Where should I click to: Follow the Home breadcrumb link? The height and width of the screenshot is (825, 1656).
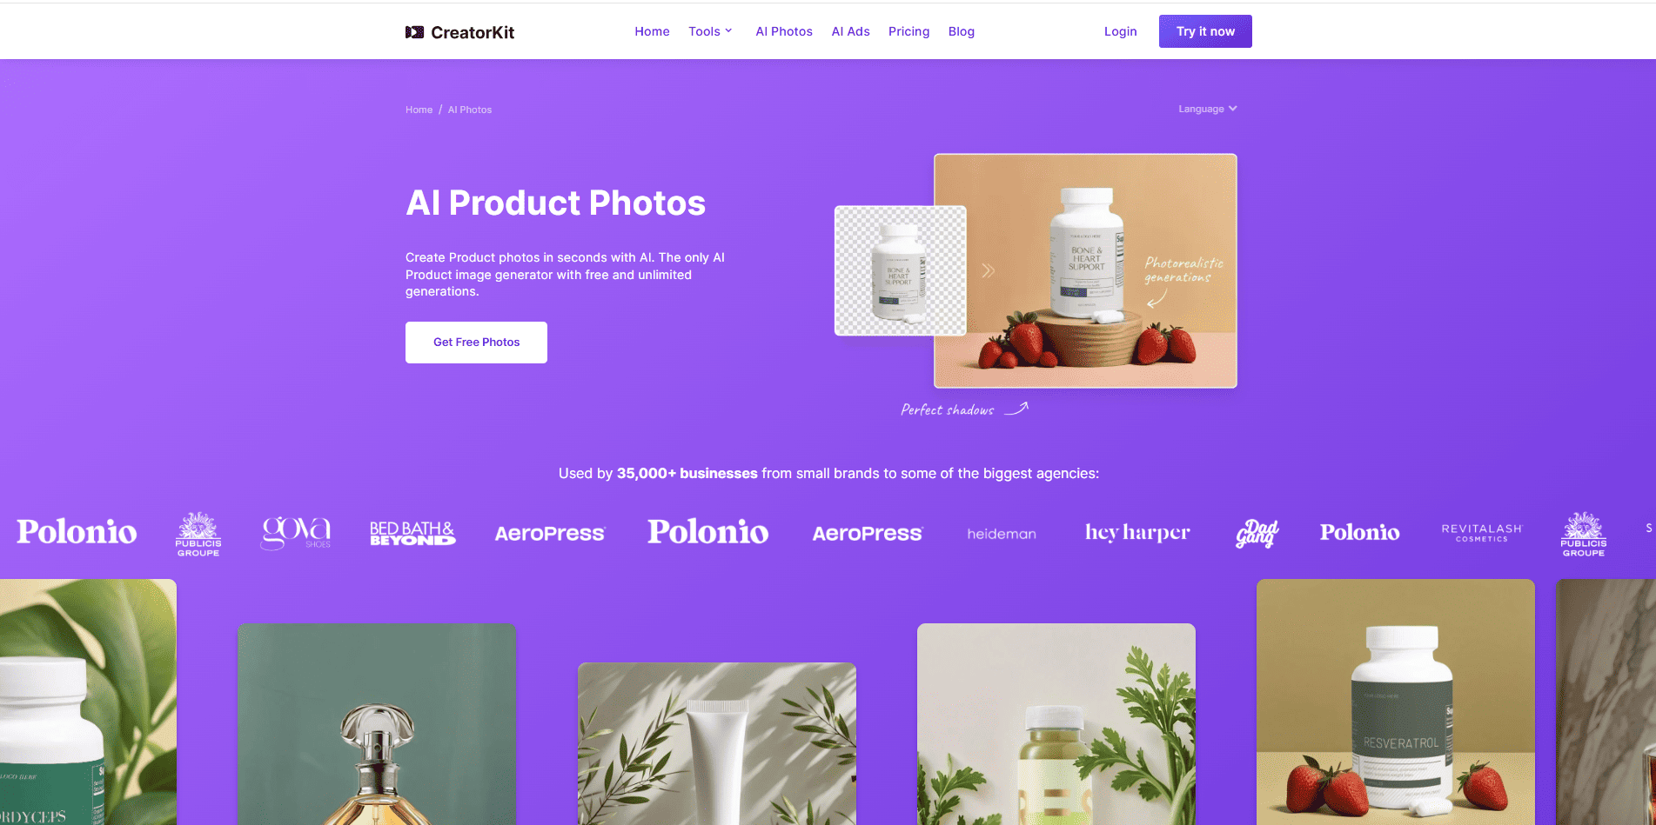tap(419, 110)
